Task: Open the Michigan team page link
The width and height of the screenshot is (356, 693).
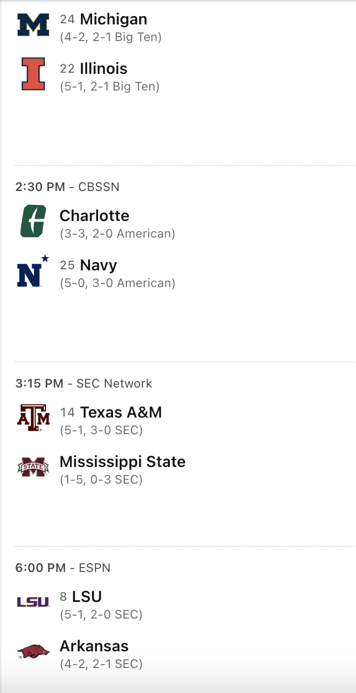Action: (x=113, y=19)
